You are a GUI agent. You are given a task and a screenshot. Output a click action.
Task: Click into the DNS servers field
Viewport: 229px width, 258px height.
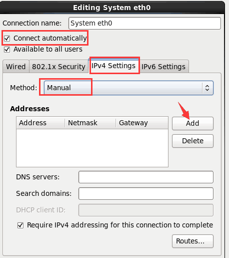coord(146,177)
